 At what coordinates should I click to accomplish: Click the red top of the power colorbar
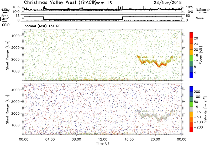tap(191, 35)
